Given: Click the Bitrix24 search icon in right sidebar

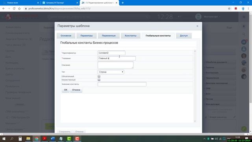Looking at the screenshot, I should tap(244, 34).
